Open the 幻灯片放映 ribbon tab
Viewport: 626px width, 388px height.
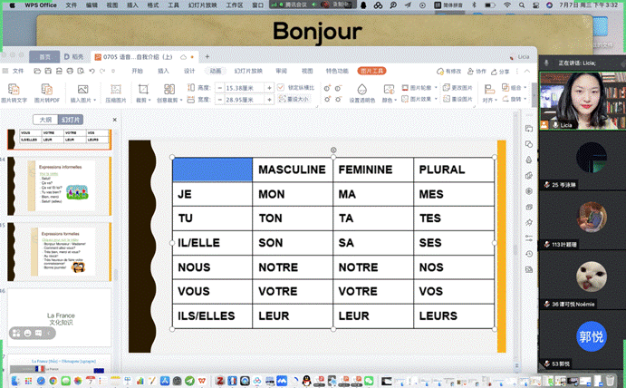[247, 71]
